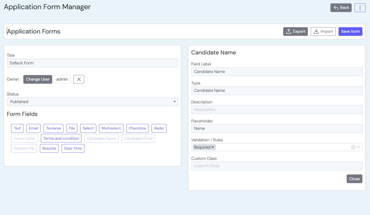Click the X icon to remove owner
The image size is (370, 215).
pos(79,79)
